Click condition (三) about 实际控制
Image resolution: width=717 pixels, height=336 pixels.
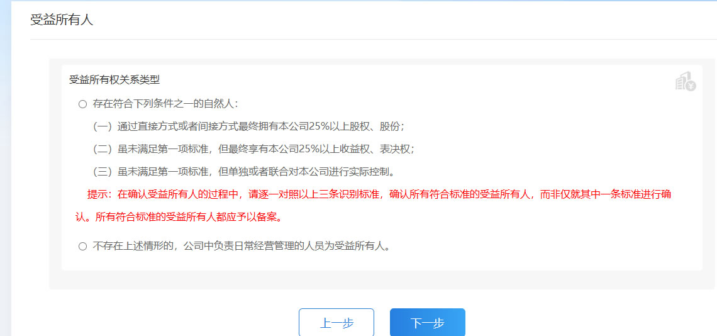pos(243,172)
